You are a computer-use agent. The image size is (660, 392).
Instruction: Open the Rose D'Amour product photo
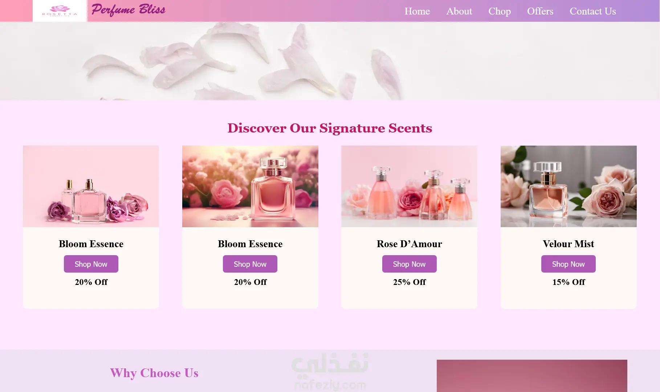point(409,186)
